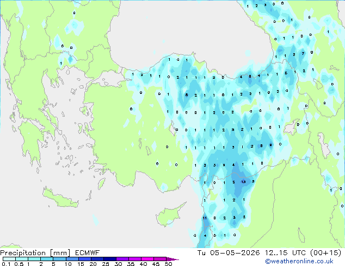
Task: Click legend scale label '15'
Action: [x=81, y=264]
